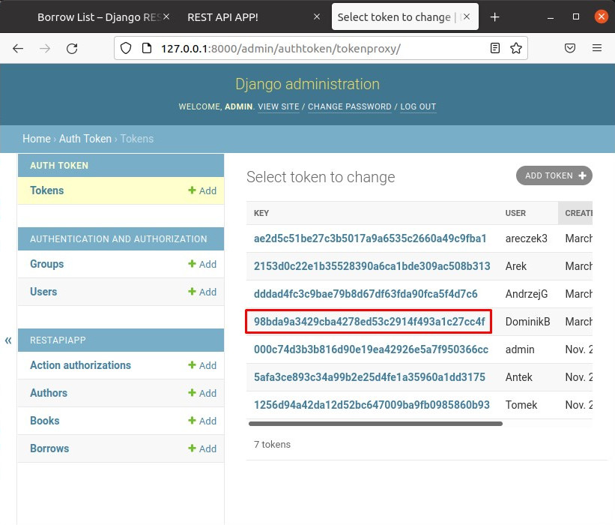The height and width of the screenshot is (525, 615).
Task: Click the shield tracking protection icon
Action: (x=126, y=48)
